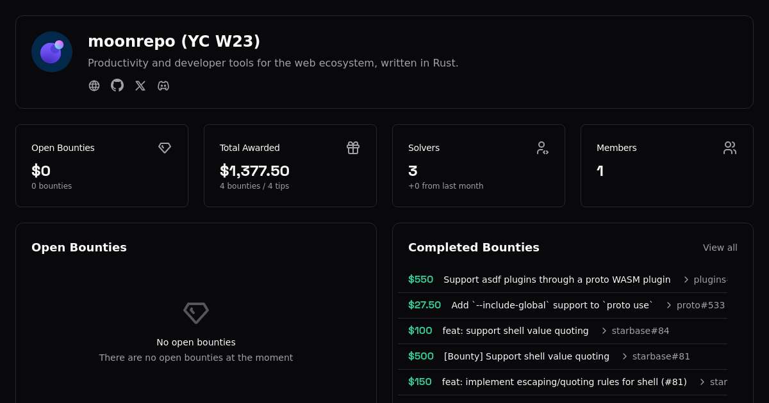This screenshot has width=769, height=403.
Task: Expand the proto#533 reference chevron
Action: (x=668, y=305)
